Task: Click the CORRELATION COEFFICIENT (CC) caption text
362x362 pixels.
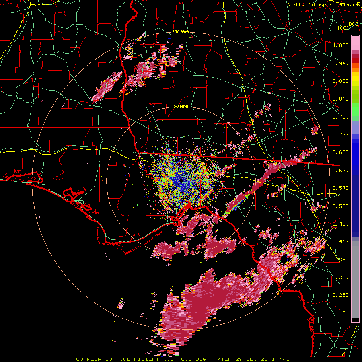Action: pyautogui.click(x=127, y=359)
